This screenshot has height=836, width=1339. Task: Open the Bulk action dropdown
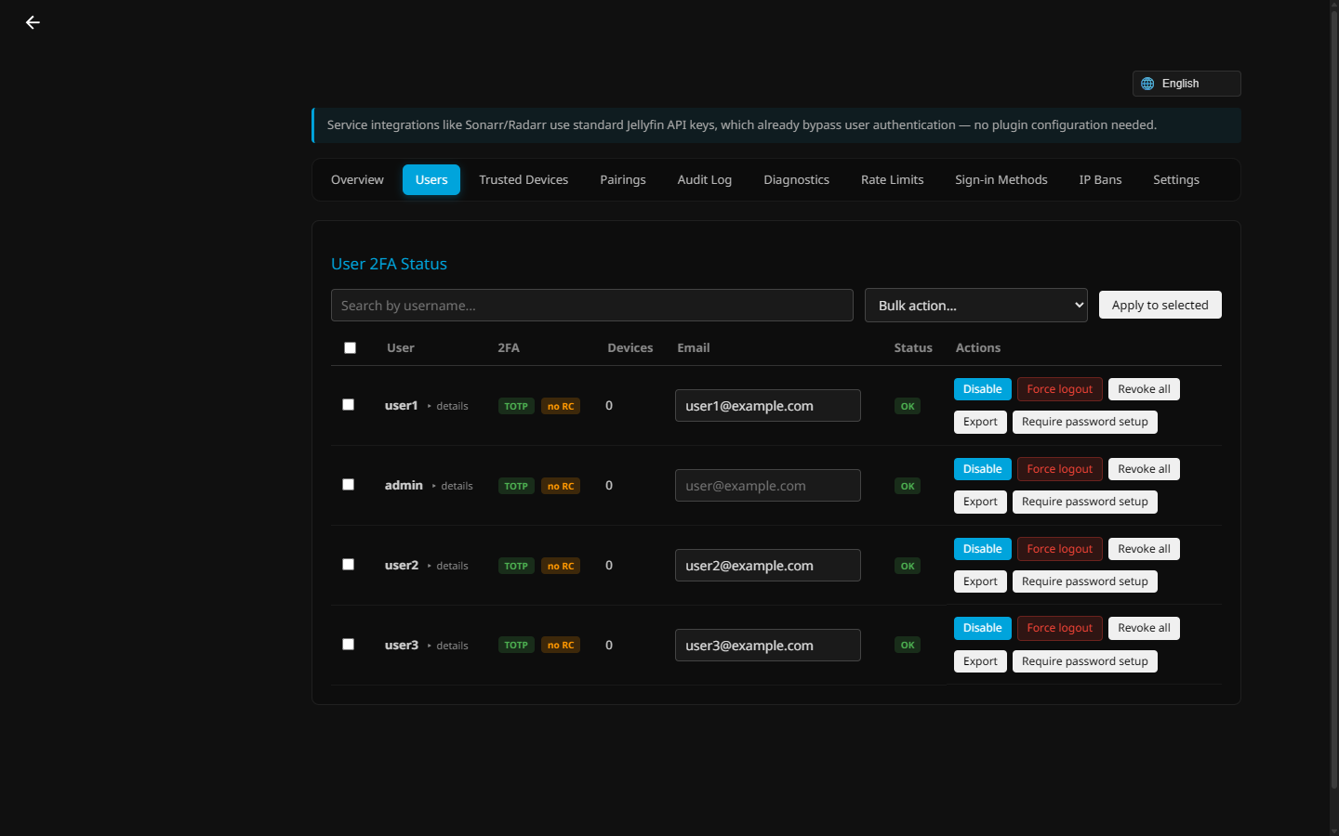[976, 306]
